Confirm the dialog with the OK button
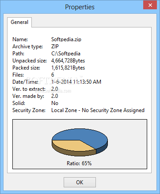 [x=80, y=182]
